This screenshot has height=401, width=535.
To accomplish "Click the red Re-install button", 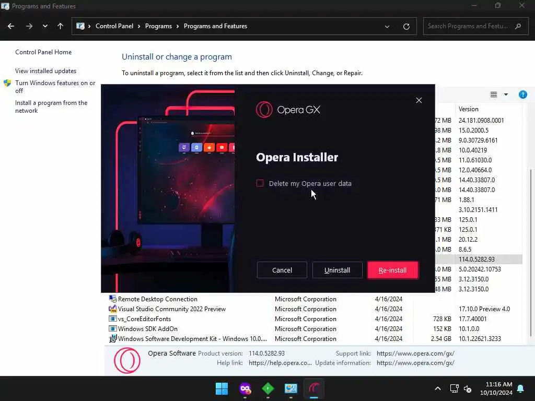I will (393, 270).
